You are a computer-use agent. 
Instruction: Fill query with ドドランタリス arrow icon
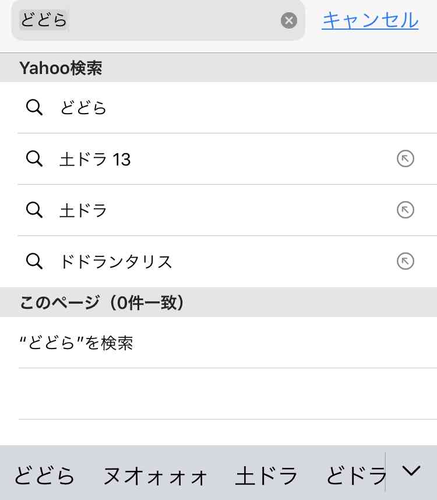pyautogui.click(x=405, y=261)
